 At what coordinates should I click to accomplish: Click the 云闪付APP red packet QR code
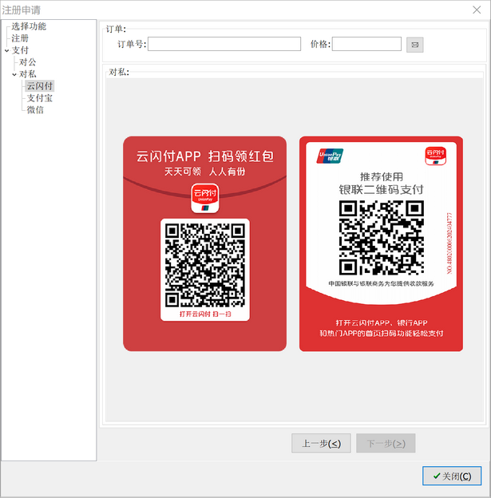[205, 266]
